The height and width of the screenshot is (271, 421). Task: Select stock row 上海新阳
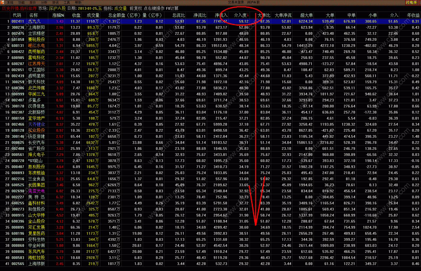pos(210,27)
